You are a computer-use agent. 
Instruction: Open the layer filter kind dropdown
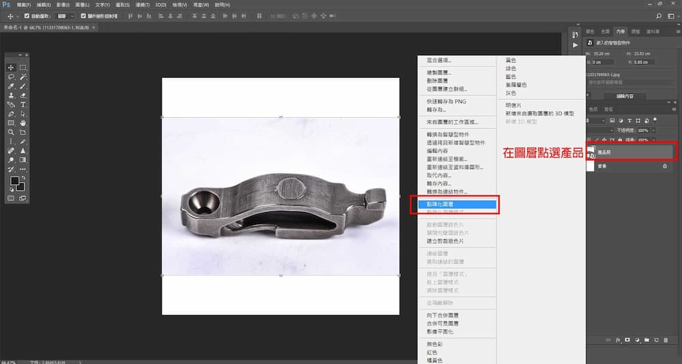(x=596, y=121)
